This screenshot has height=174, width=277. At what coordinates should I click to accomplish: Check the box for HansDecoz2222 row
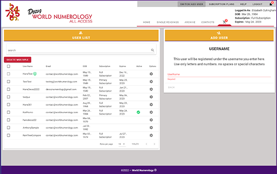point(8,89)
